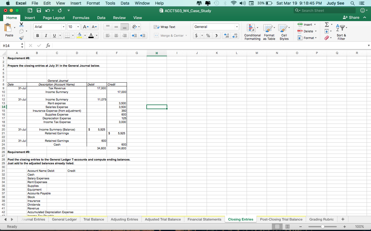Open the Merge & Center dropdown
The height and width of the screenshot is (231, 371).
point(186,36)
